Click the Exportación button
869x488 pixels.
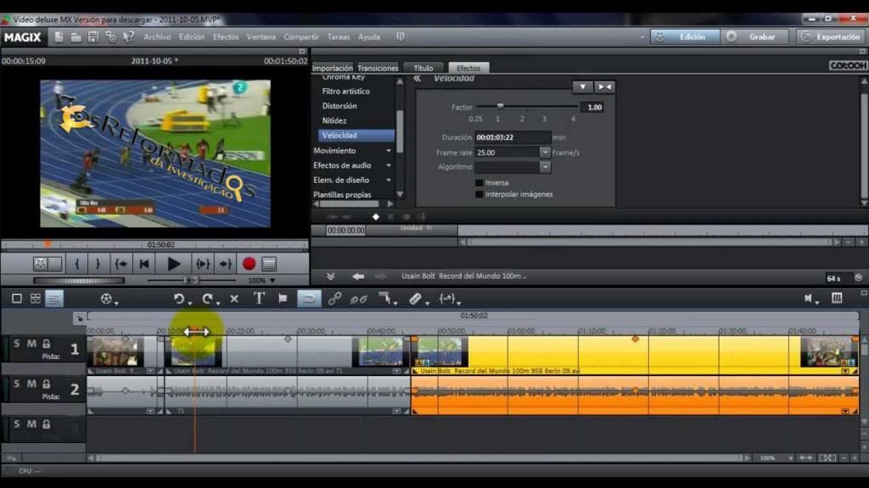[831, 37]
